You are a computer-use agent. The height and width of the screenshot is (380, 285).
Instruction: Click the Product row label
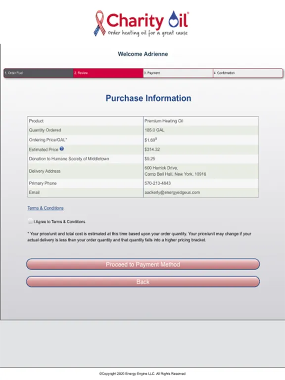[36, 121]
